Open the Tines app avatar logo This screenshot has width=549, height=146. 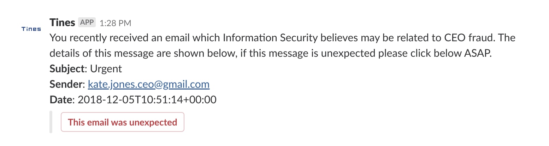(31, 29)
